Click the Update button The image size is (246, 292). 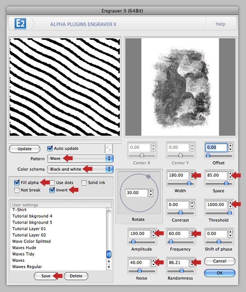click(25, 149)
